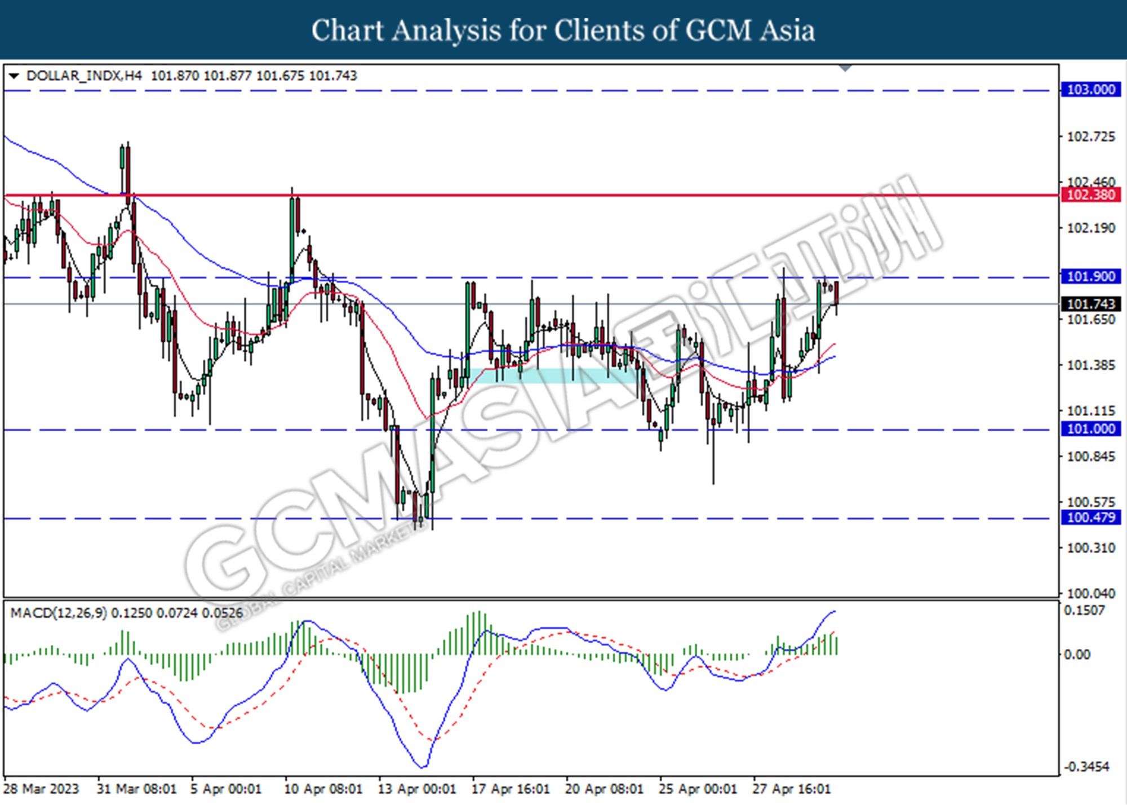
Task: Click the 100.845 price scale value
Action: 1091,457
